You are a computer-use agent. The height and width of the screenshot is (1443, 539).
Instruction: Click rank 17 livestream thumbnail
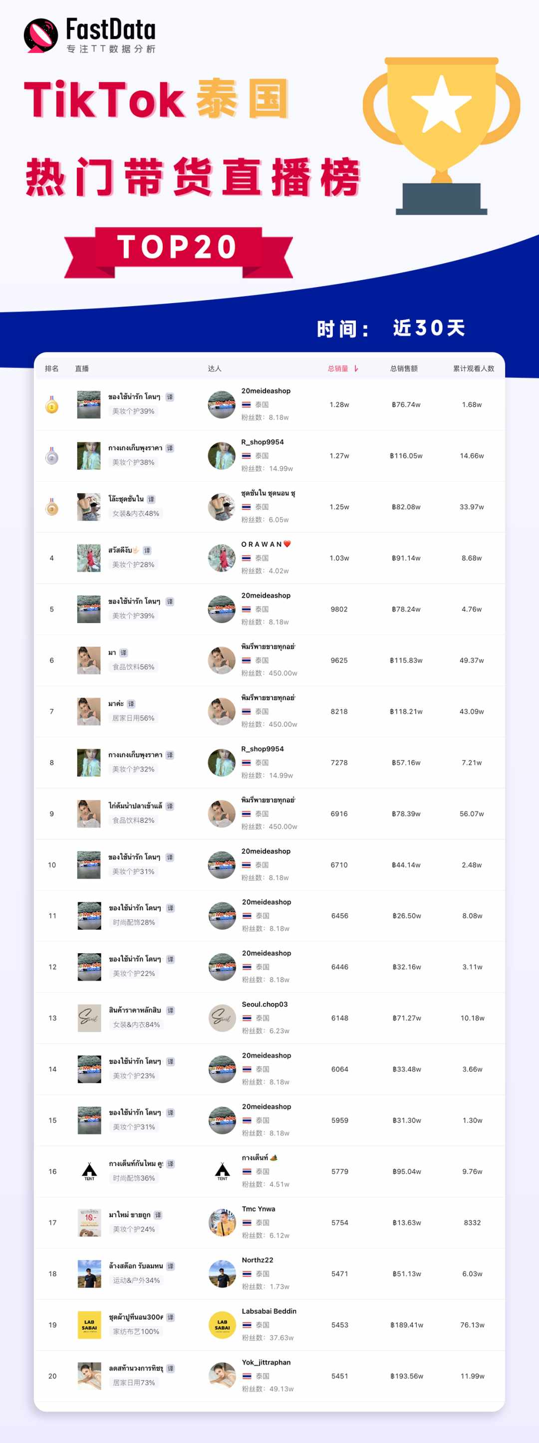click(89, 1222)
